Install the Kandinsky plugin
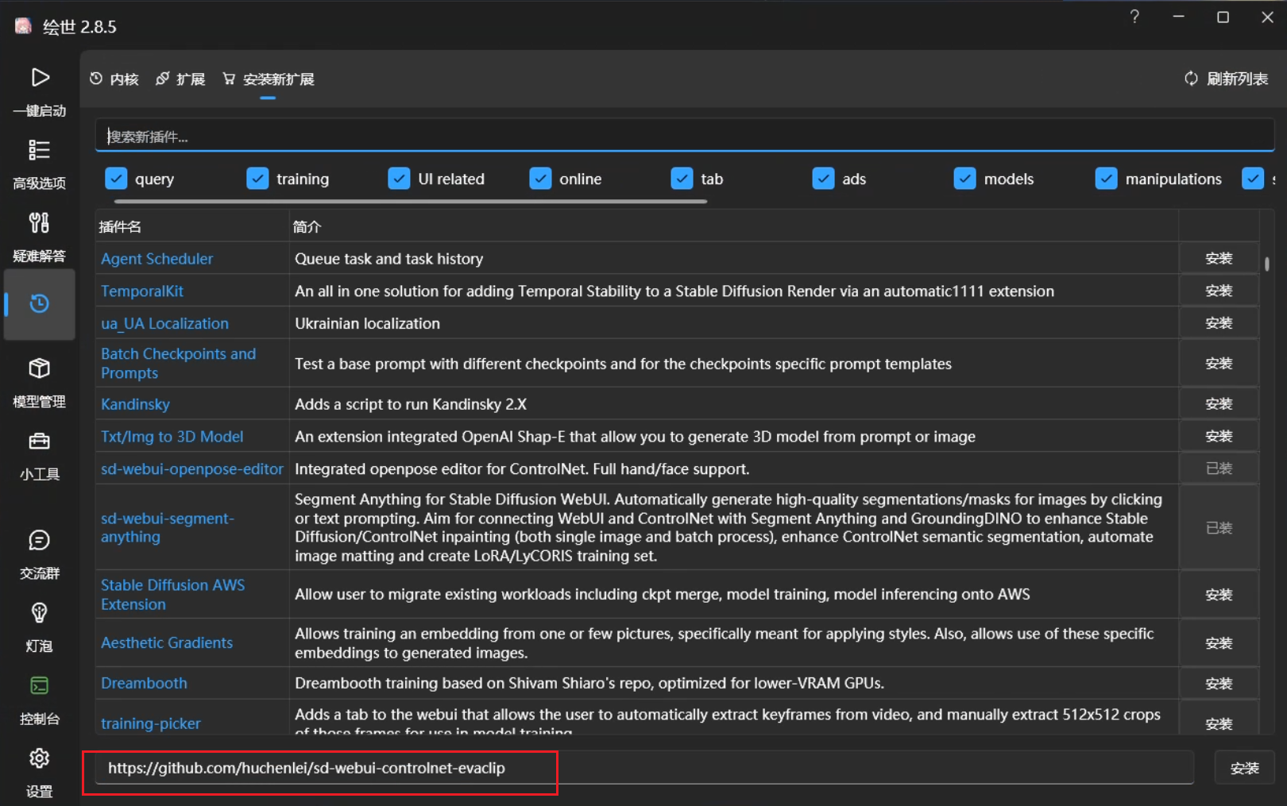 tap(1219, 404)
